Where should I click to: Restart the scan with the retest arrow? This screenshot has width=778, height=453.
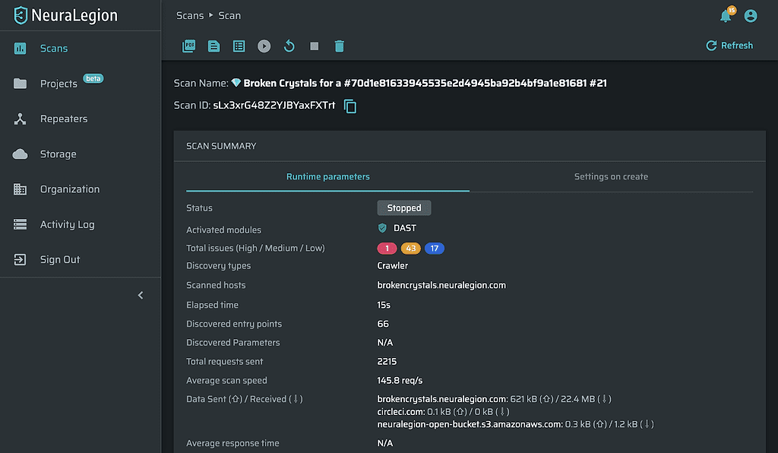pos(289,46)
